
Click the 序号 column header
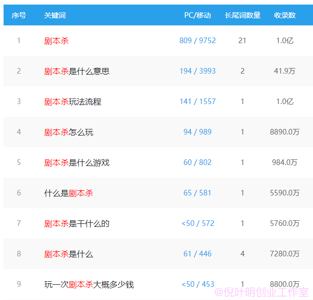[x=19, y=15]
